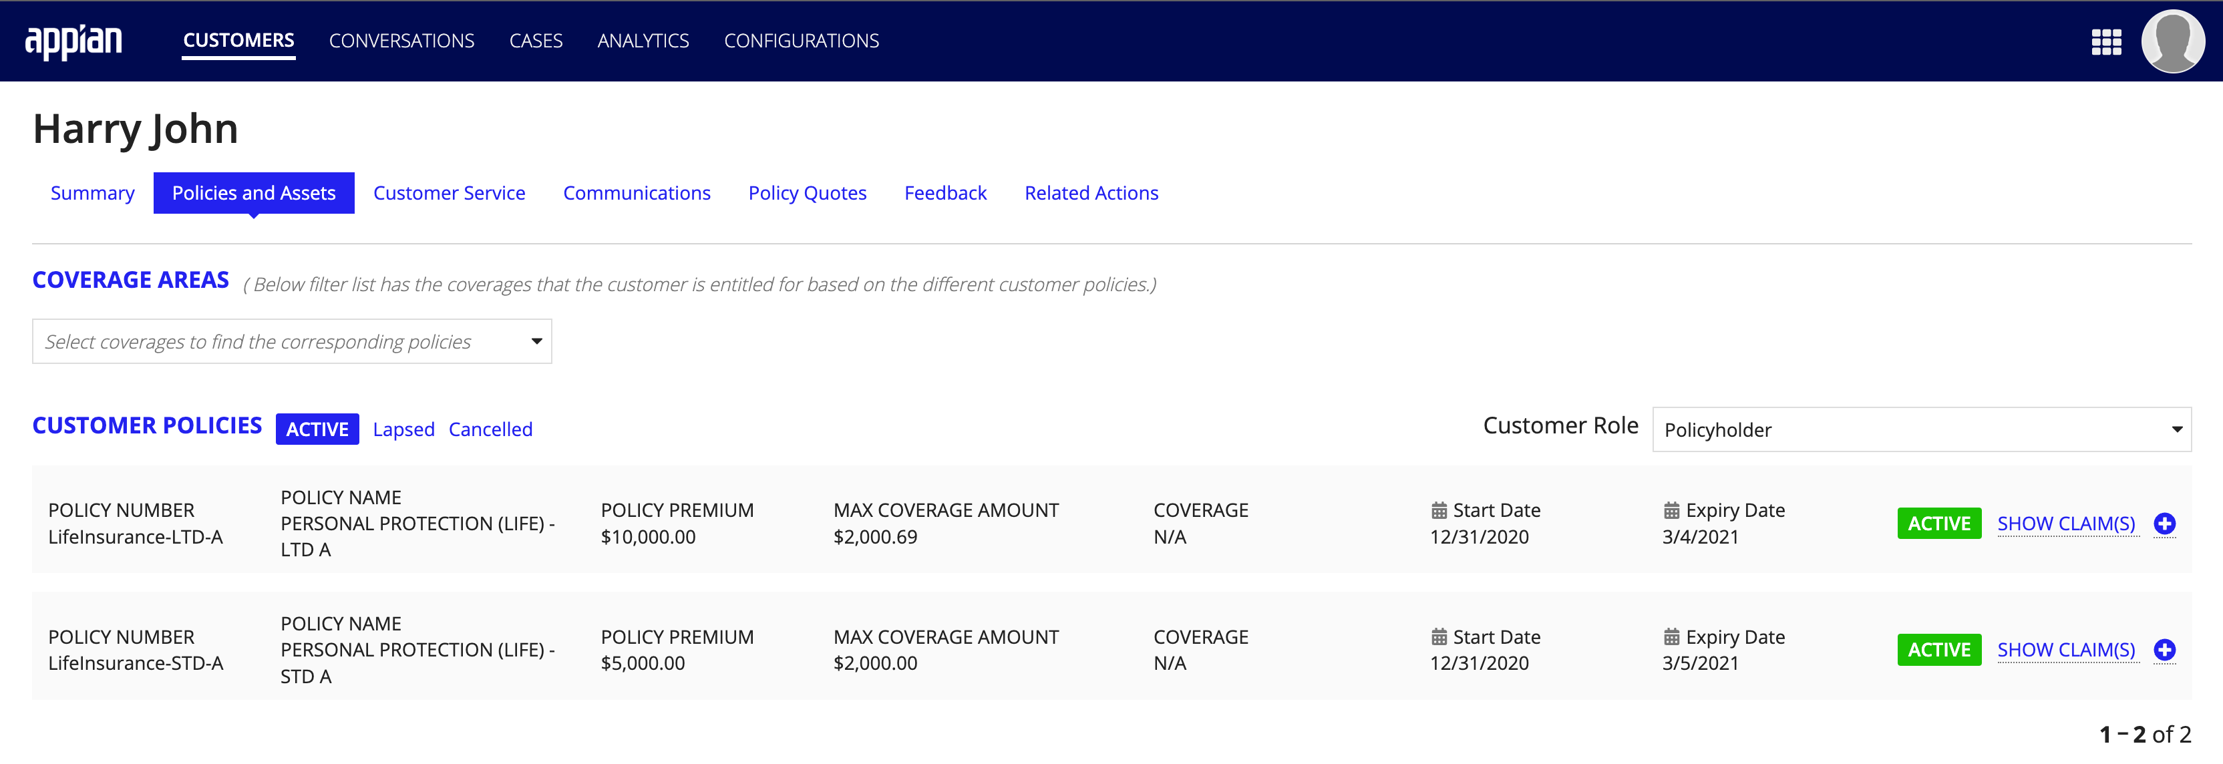Viewport: 2223px width, 764px height.
Task: Click ACTIVE status badge on LTD-A row
Action: pyautogui.click(x=1939, y=524)
